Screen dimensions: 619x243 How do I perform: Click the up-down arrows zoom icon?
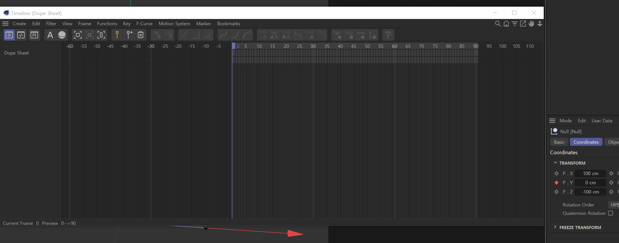point(540,24)
